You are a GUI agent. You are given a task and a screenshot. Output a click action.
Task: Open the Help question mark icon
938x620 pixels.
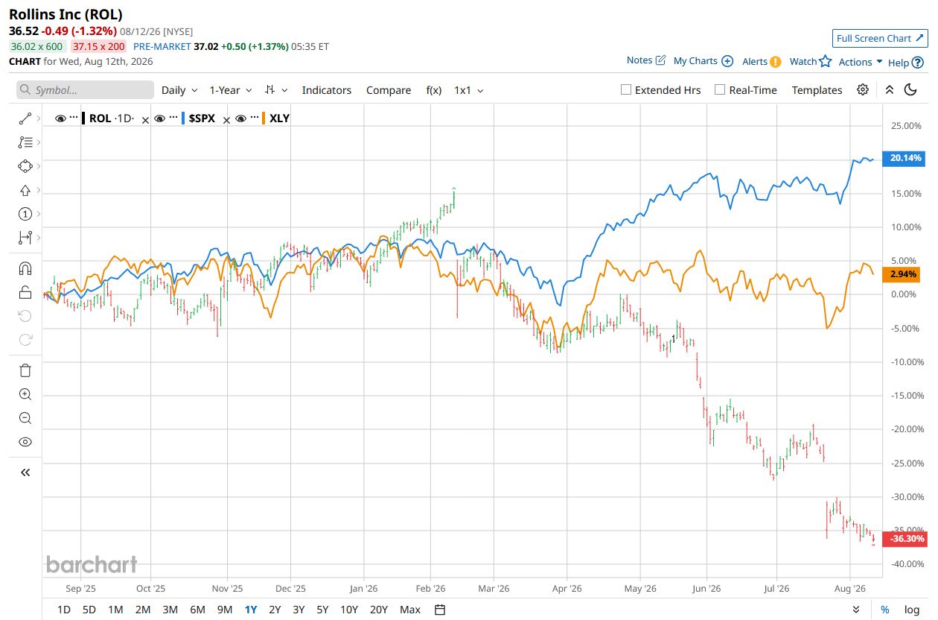918,62
